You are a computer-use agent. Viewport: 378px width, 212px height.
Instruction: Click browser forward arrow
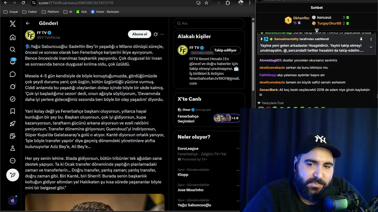point(14,3)
